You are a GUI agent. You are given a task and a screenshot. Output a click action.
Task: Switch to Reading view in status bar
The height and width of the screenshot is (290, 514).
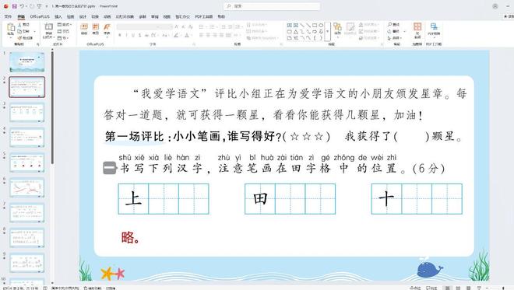pyautogui.click(x=468, y=288)
